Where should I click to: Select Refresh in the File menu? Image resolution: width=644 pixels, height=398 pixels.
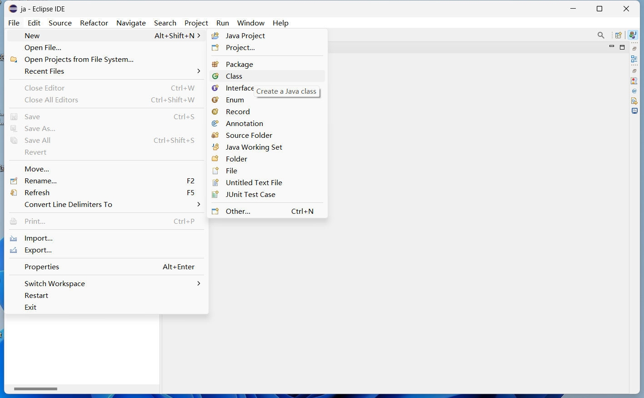tap(105, 192)
